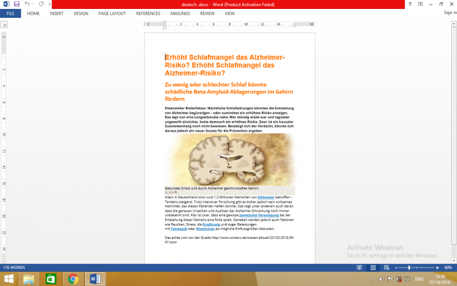Click ENG input language indicator

point(419,280)
